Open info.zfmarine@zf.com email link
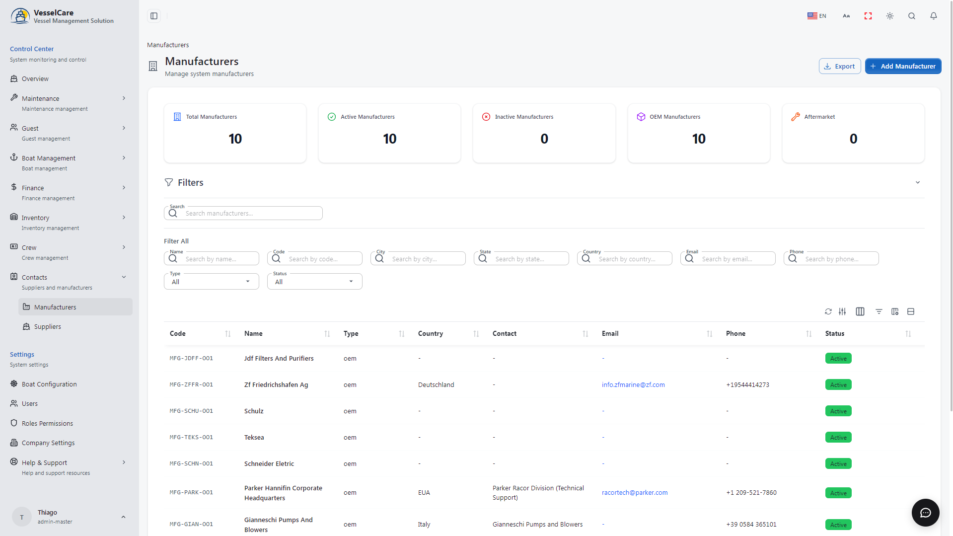953x536 pixels. 633,384
